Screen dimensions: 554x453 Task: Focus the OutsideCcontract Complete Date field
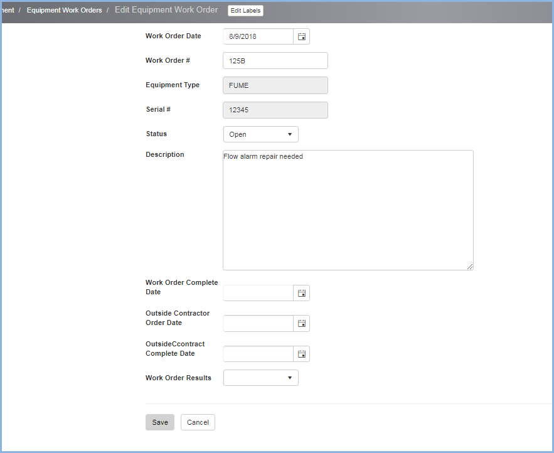(258, 354)
